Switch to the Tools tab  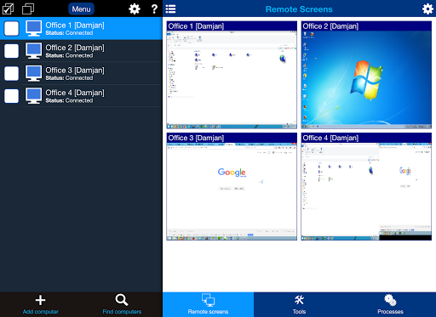[x=299, y=304]
